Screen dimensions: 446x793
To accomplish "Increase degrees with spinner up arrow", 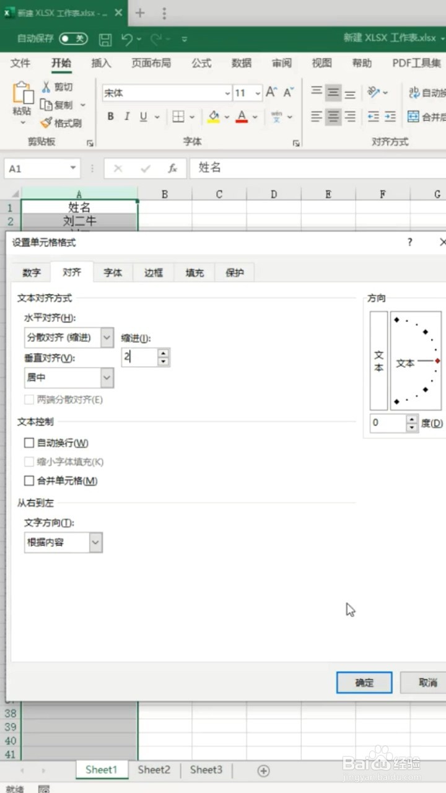I will 413,419.
